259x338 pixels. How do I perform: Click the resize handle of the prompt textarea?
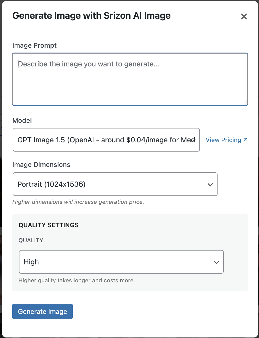coord(245,103)
